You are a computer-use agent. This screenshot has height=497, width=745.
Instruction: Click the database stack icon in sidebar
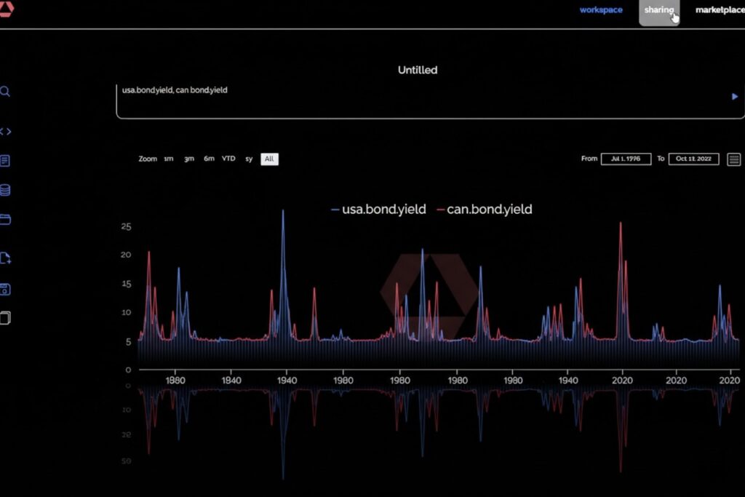(5, 190)
